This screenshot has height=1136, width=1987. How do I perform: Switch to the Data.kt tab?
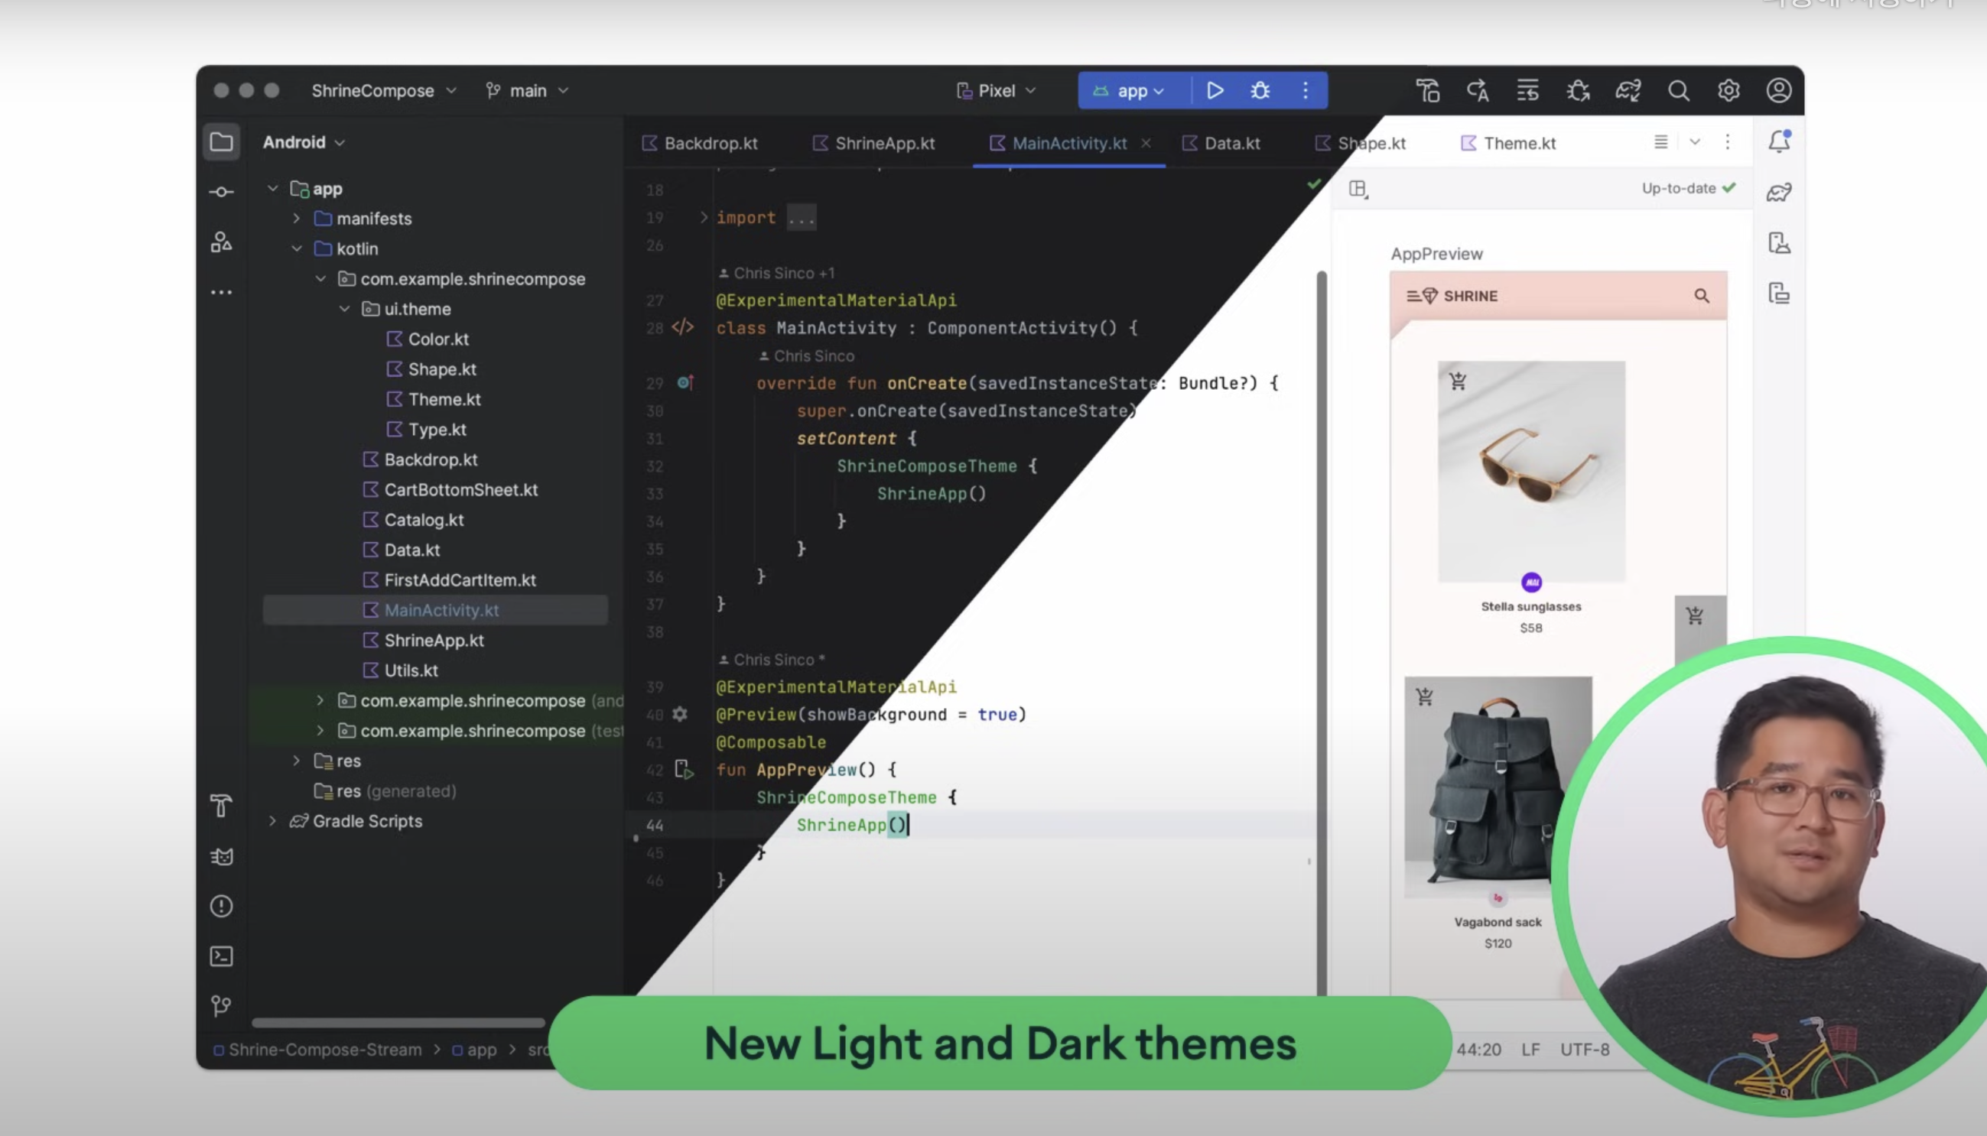[x=1221, y=144]
